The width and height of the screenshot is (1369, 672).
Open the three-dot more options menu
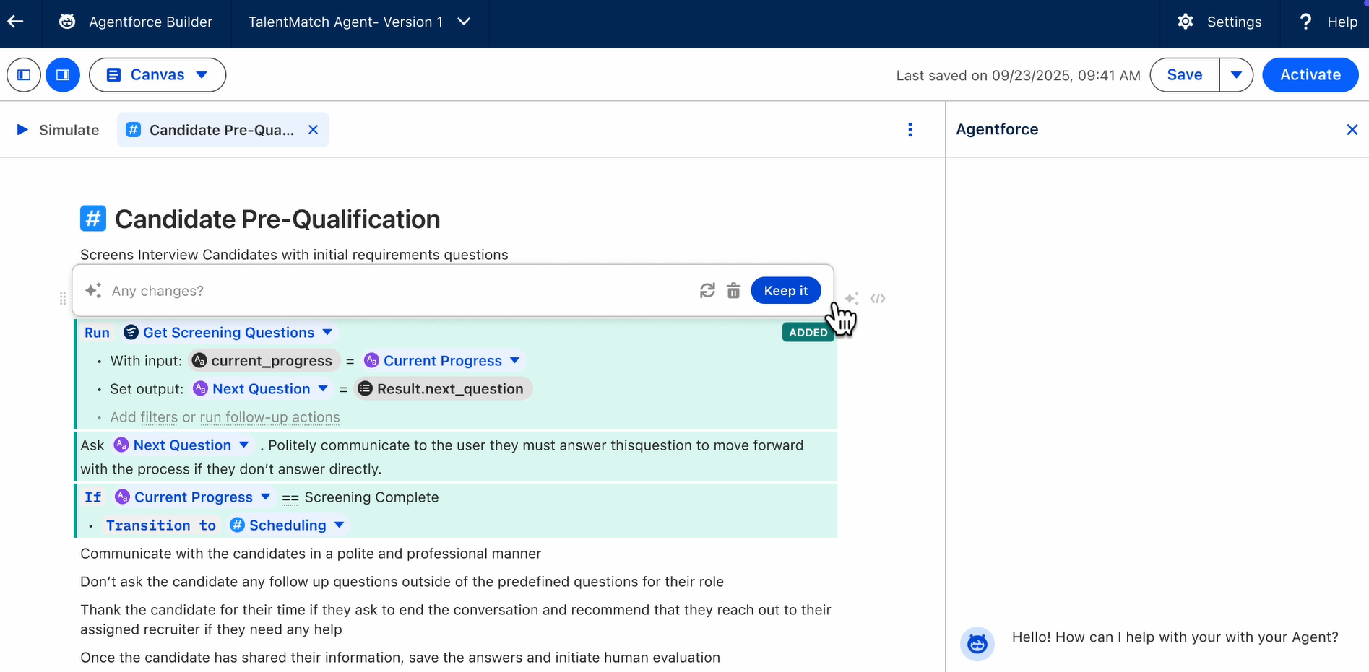pyautogui.click(x=910, y=130)
